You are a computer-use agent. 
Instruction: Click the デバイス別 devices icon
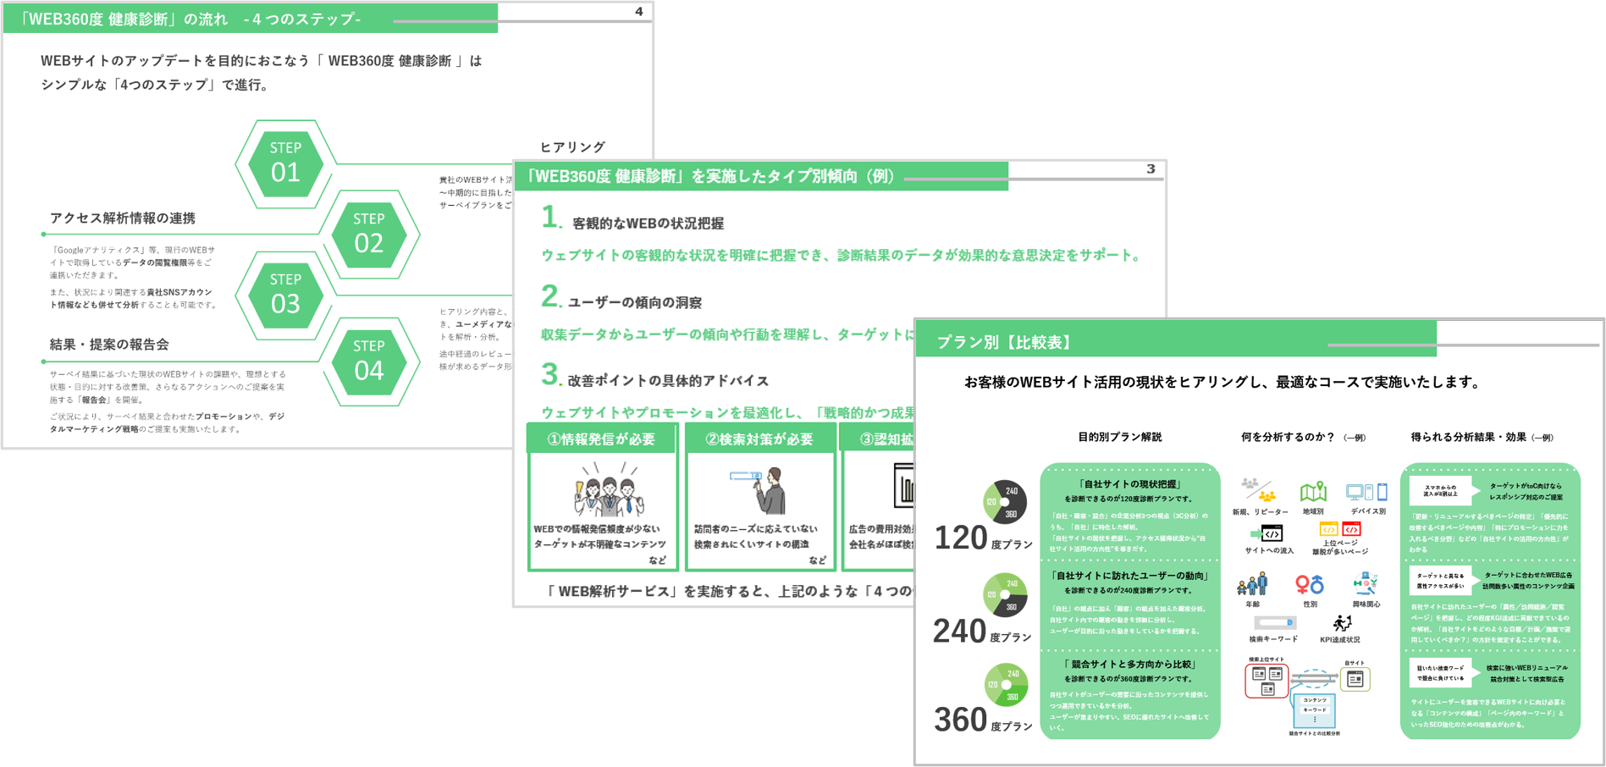coord(1366,492)
